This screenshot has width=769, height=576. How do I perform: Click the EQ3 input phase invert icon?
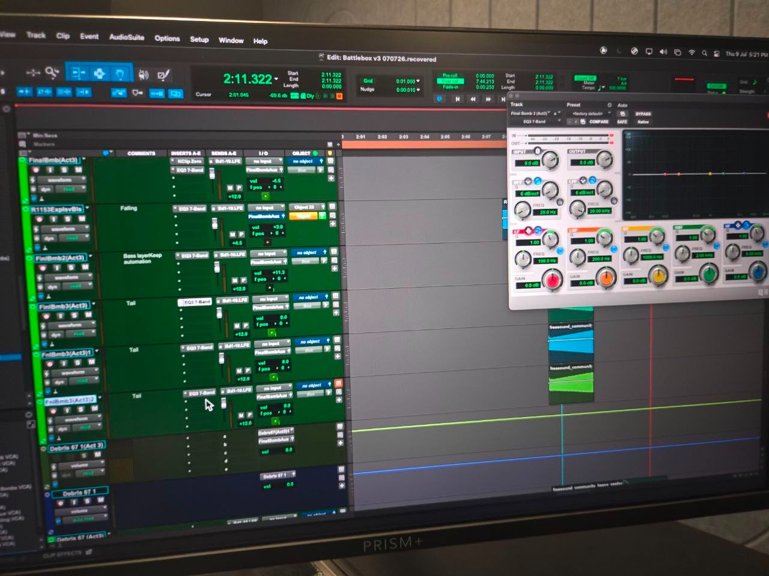pyautogui.click(x=538, y=151)
